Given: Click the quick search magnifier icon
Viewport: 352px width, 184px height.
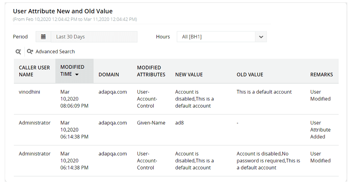Looking at the screenshot, I should click(18, 52).
